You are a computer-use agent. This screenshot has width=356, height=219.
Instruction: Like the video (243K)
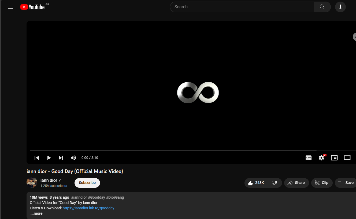tap(256, 183)
